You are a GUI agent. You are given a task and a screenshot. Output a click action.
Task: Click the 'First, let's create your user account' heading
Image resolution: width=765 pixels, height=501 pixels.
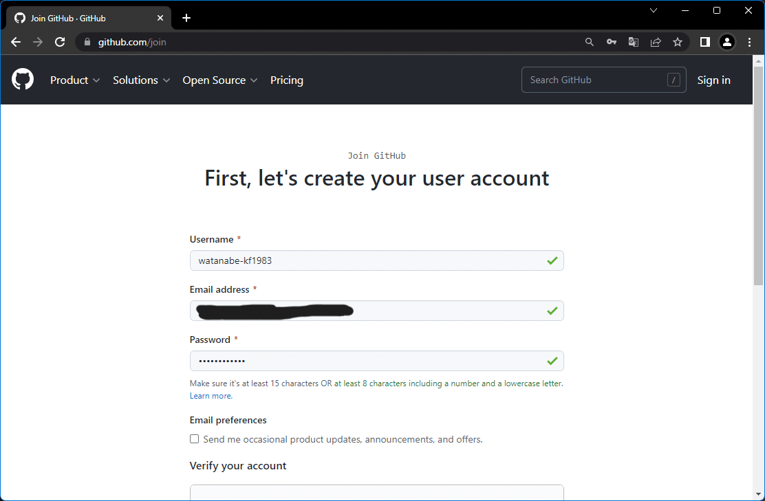[x=376, y=179]
